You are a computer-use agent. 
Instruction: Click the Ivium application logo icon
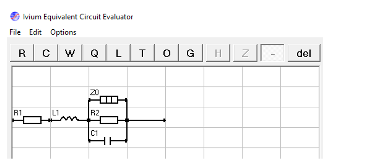tap(15, 16)
